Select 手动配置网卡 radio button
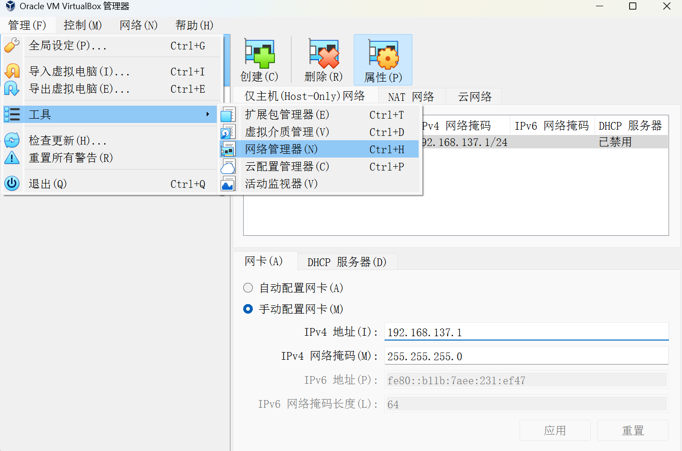This screenshot has height=451, width=682. coord(248,309)
